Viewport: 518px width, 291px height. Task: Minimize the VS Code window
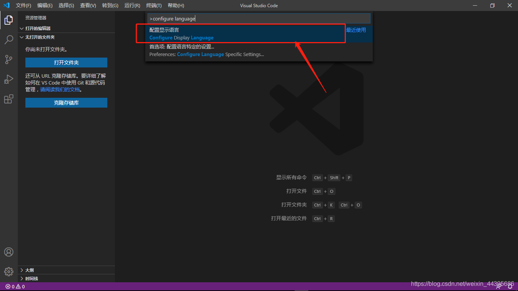click(475, 5)
